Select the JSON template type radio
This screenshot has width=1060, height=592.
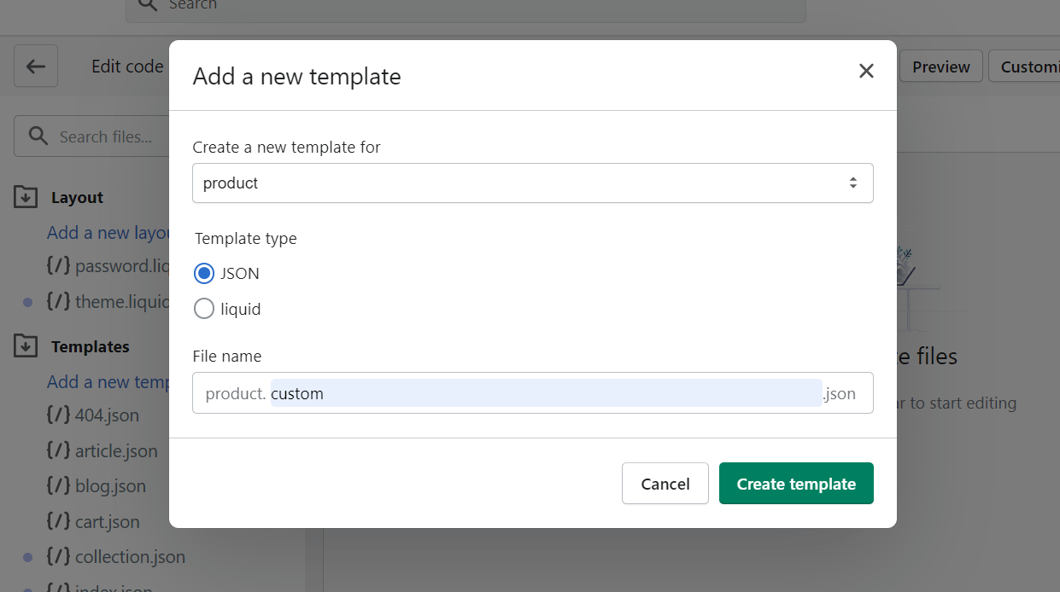(204, 274)
